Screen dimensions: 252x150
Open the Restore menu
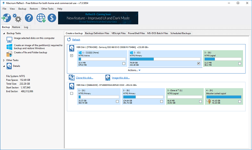coord(33,9)
